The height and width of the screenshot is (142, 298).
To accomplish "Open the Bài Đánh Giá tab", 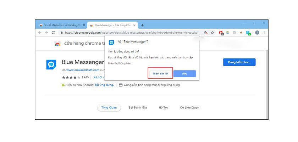I will 138,108.
